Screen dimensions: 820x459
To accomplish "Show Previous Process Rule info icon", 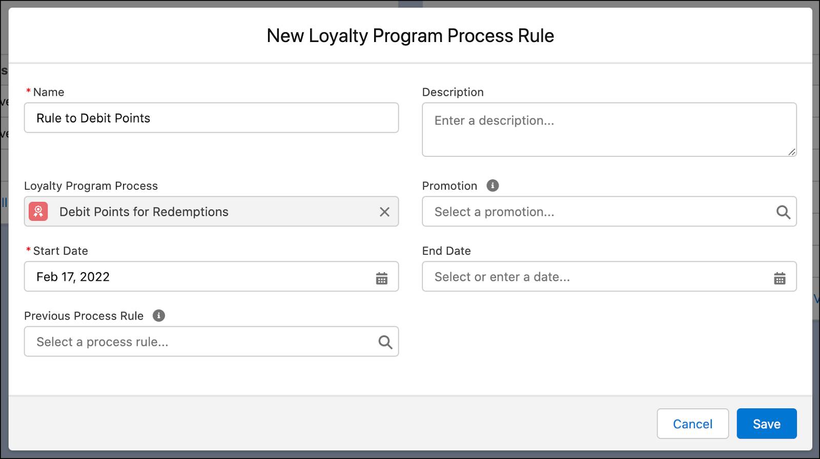I will pos(159,316).
